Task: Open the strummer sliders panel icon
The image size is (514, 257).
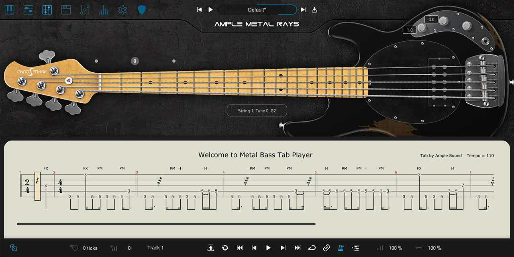Action: 28,10
